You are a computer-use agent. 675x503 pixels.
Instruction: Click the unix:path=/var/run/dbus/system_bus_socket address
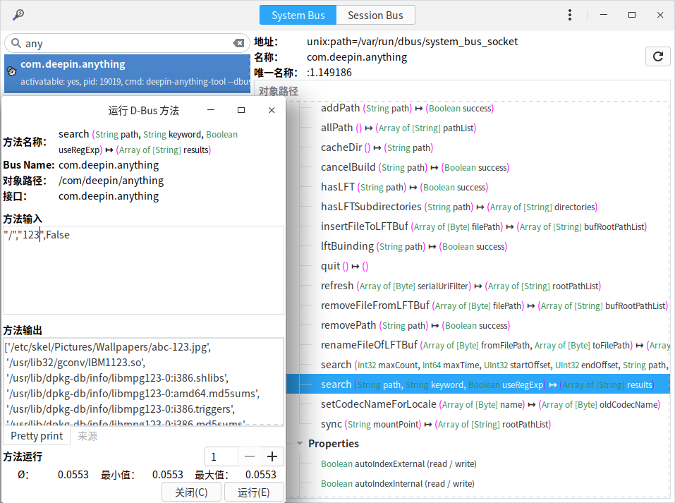click(x=412, y=42)
